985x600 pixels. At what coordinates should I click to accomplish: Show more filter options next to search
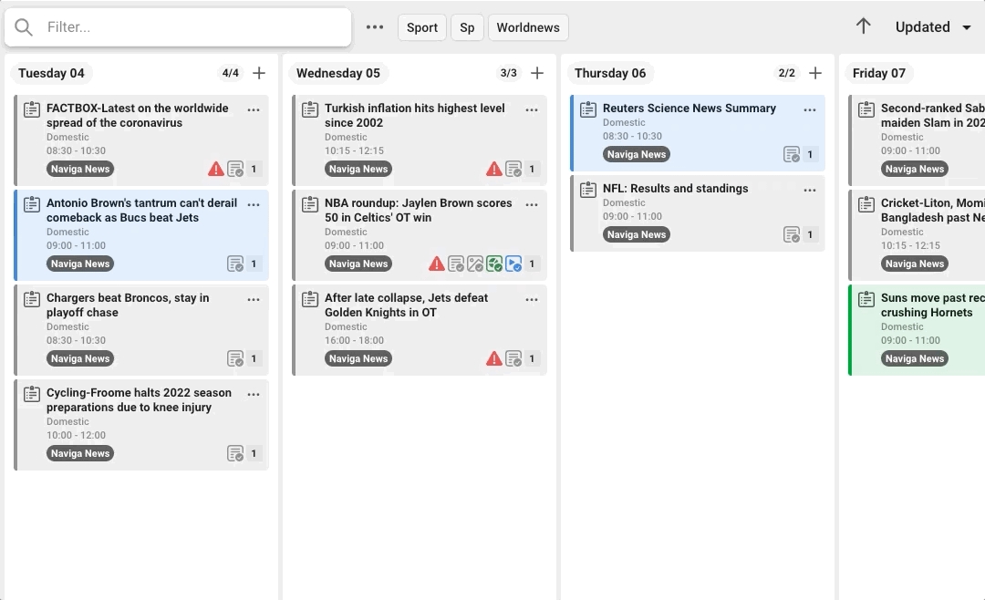[375, 27]
